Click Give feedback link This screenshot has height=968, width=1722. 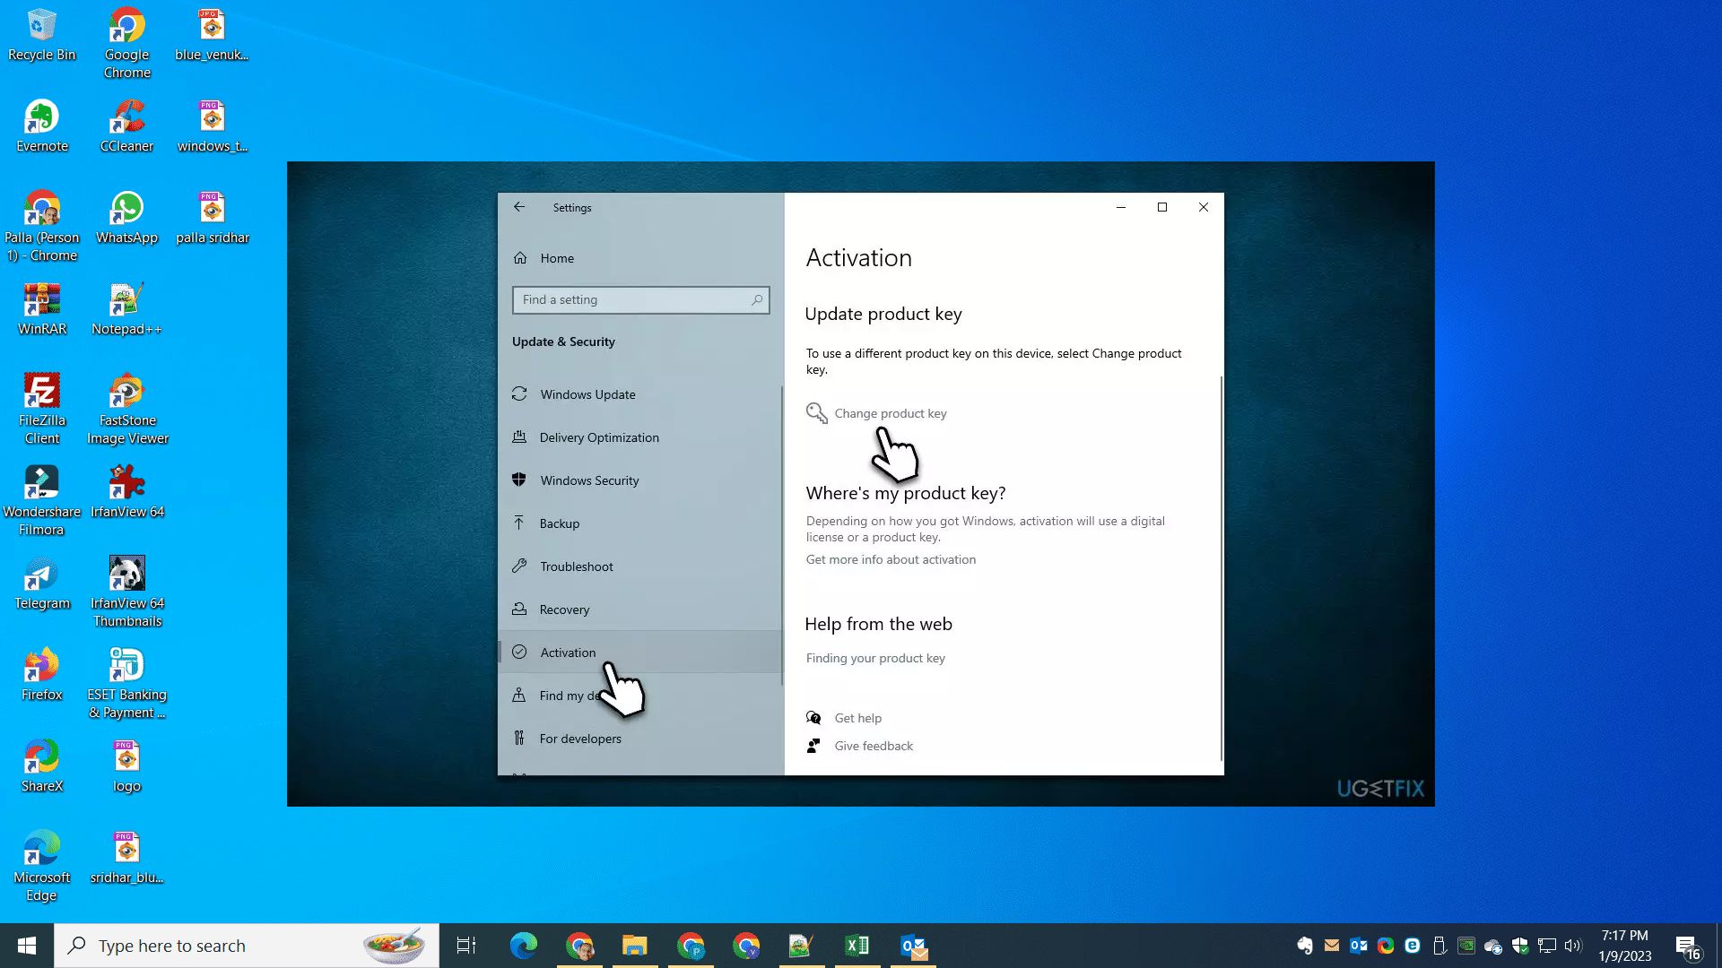pyautogui.click(x=874, y=746)
